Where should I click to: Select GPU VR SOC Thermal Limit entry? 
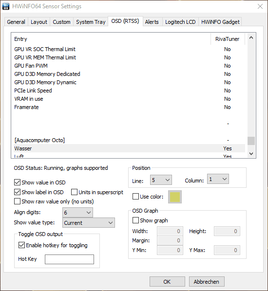tap(129, 49)
